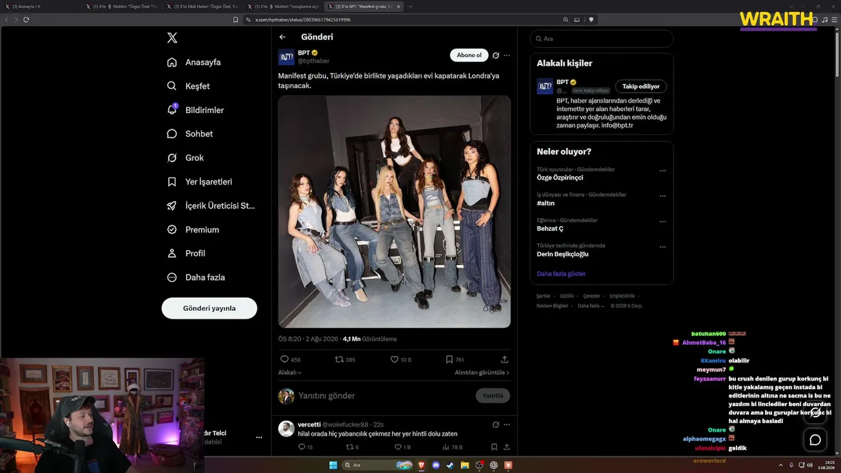Screen dimensions: 841x473
Task: Open Discord from the taskbar
Action: (x=436, y=465)
